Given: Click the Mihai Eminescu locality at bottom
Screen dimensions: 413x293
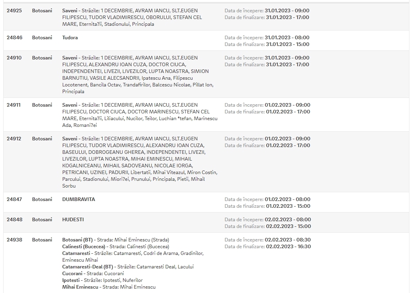Looking at the screenshot, I should pos(80,287).
